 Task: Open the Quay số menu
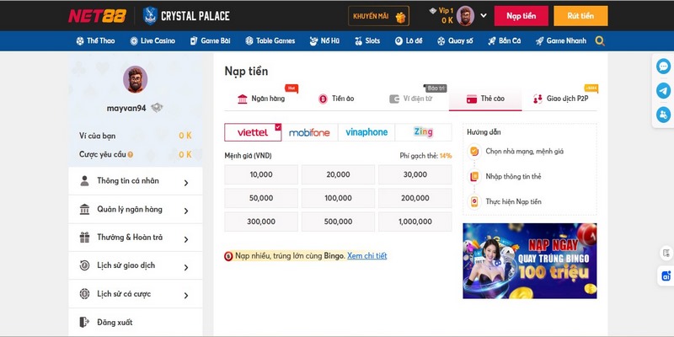tap(455, 40)
